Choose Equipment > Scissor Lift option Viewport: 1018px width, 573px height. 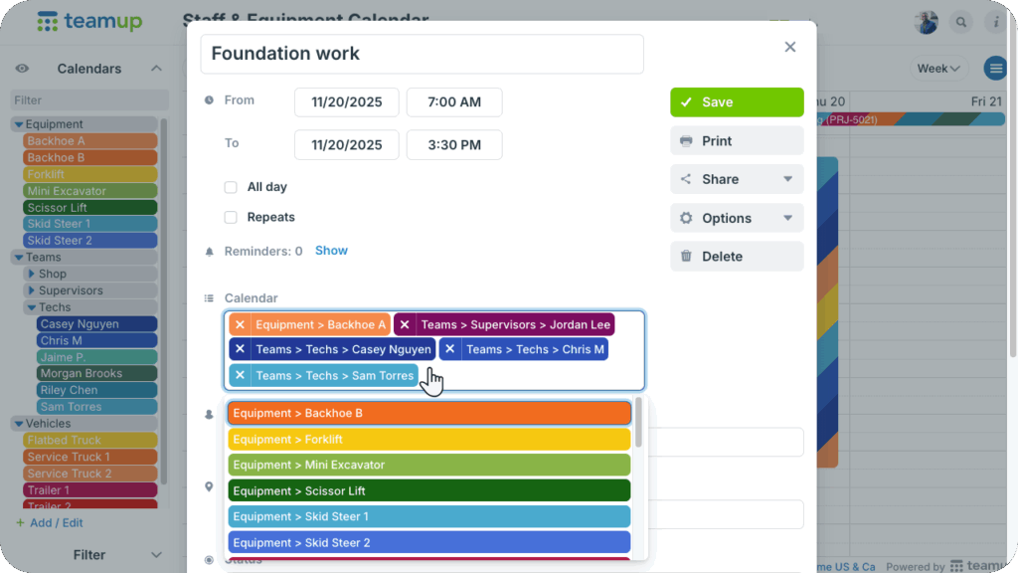[428, 490]
